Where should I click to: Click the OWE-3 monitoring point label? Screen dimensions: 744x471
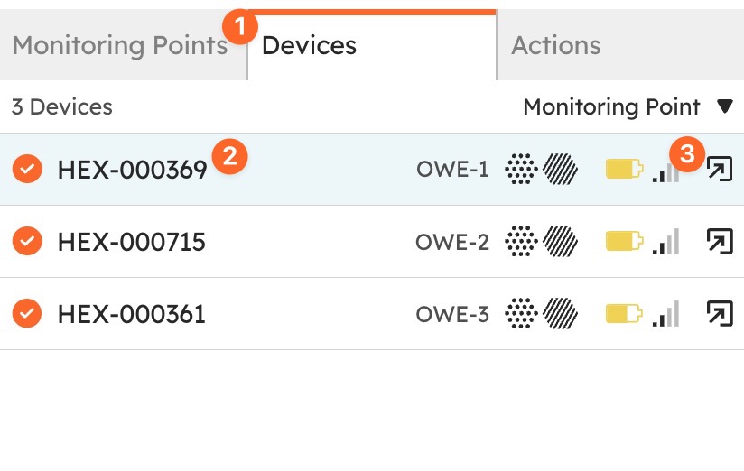click(x=452, y=314)
